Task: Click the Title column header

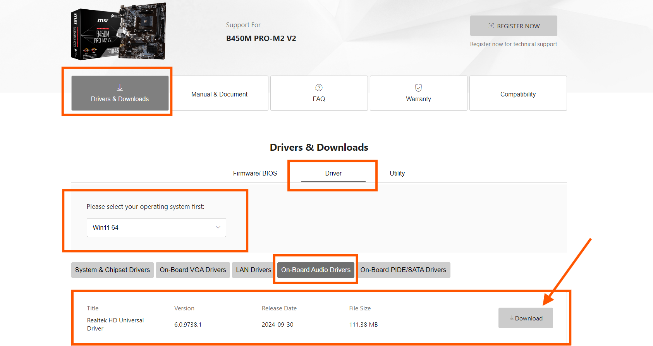Action: coord(93,308)
